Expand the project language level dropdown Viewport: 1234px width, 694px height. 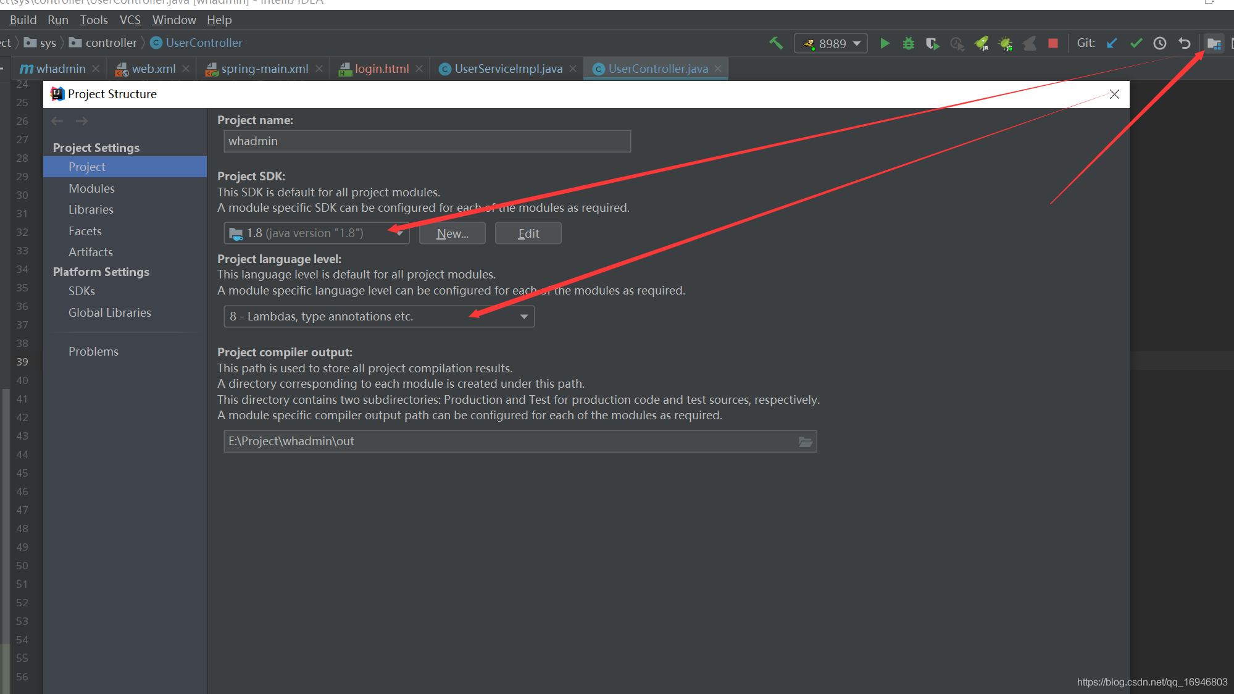[x=524, y=316]
